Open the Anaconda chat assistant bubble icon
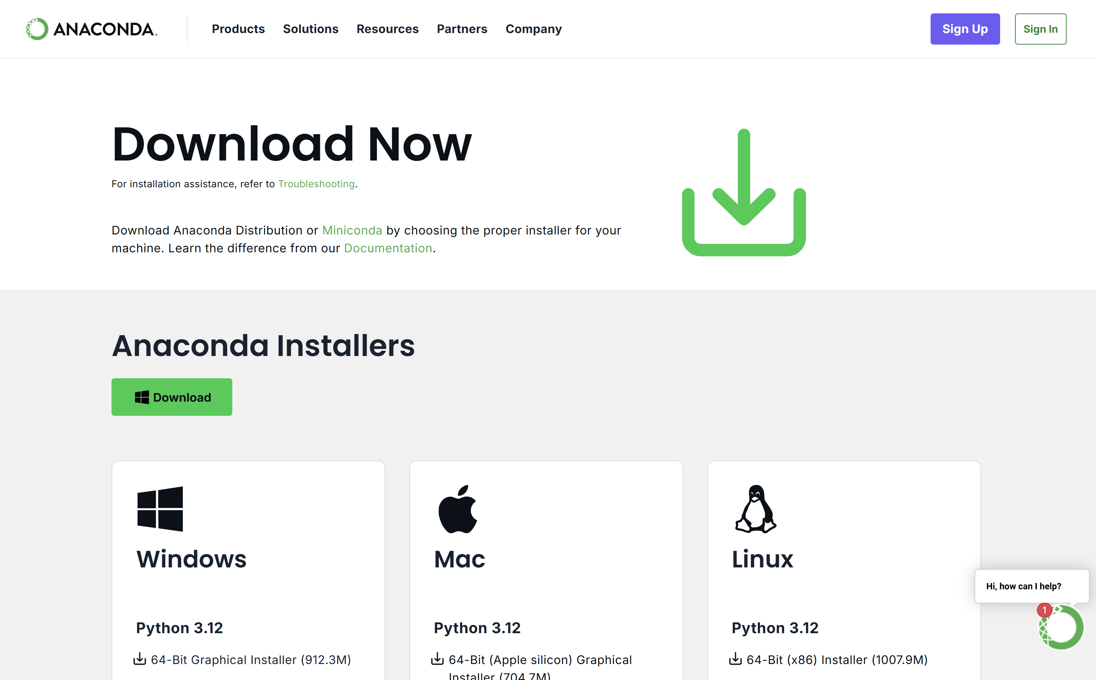The image size is (1096, 680). coord(1061,627)
